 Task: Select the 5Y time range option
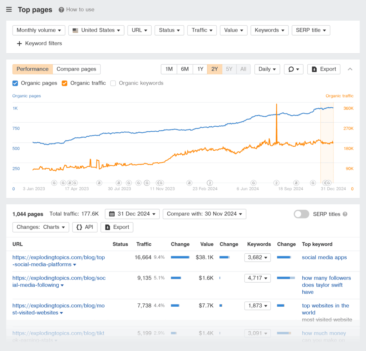(x=229, y=69)
